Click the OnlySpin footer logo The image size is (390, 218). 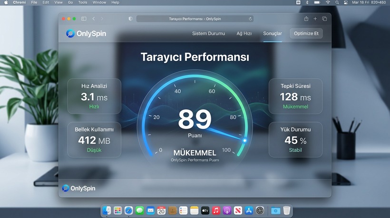pos(78,188)
